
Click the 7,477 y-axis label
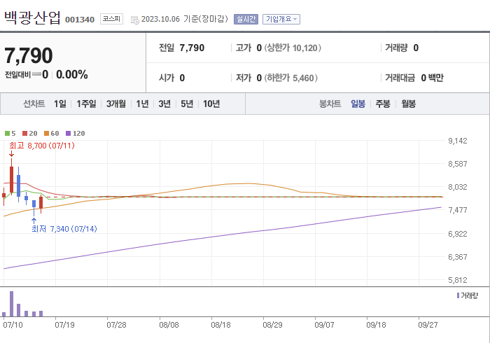(x=458, y=210)
